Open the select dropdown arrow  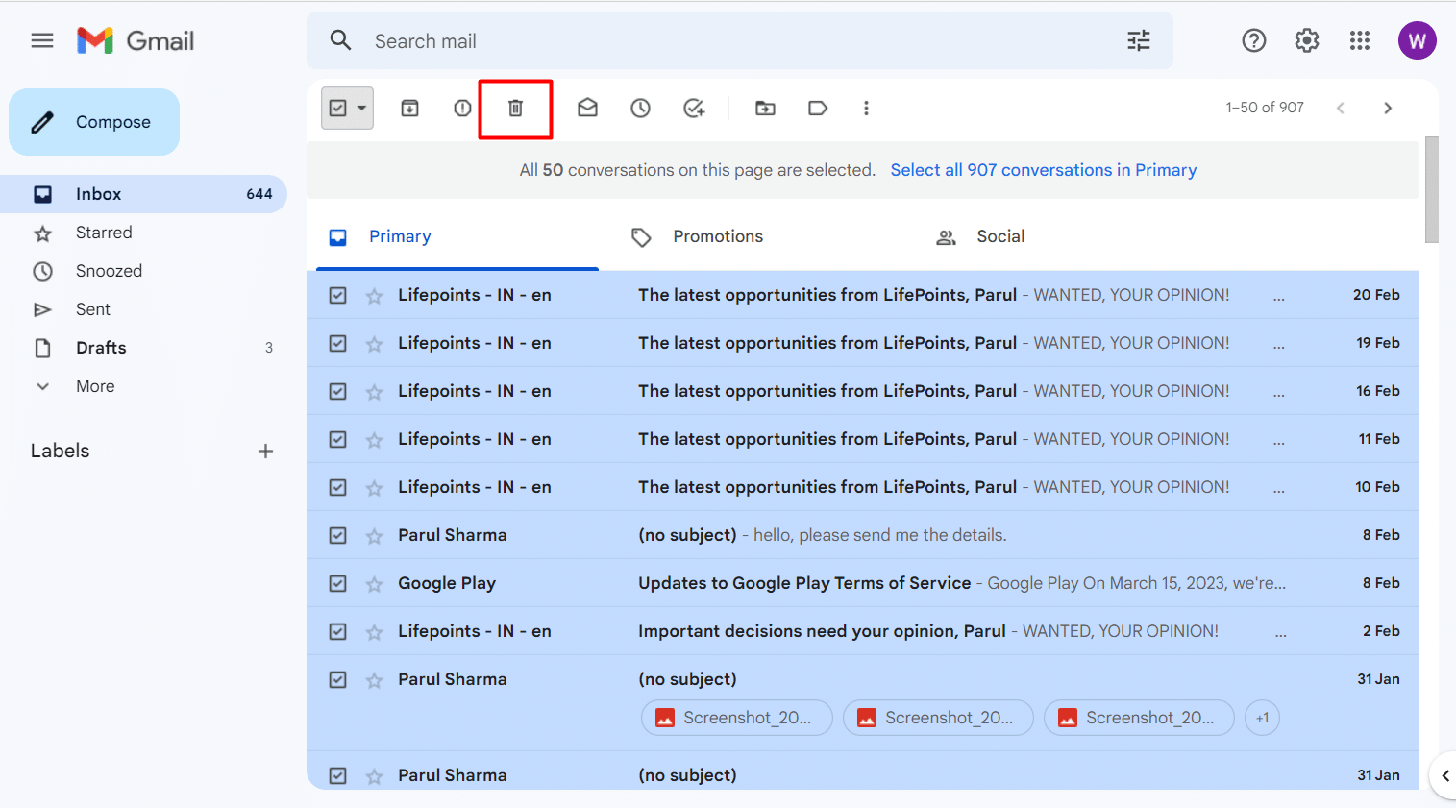[x=362, y=109]
